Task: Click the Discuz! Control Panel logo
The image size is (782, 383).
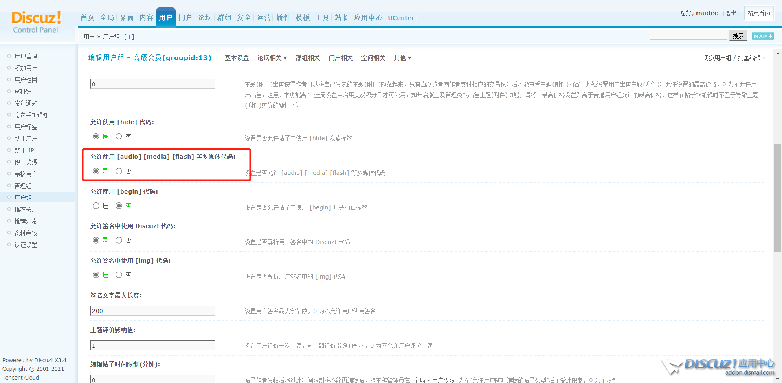Action: [36, 22]
